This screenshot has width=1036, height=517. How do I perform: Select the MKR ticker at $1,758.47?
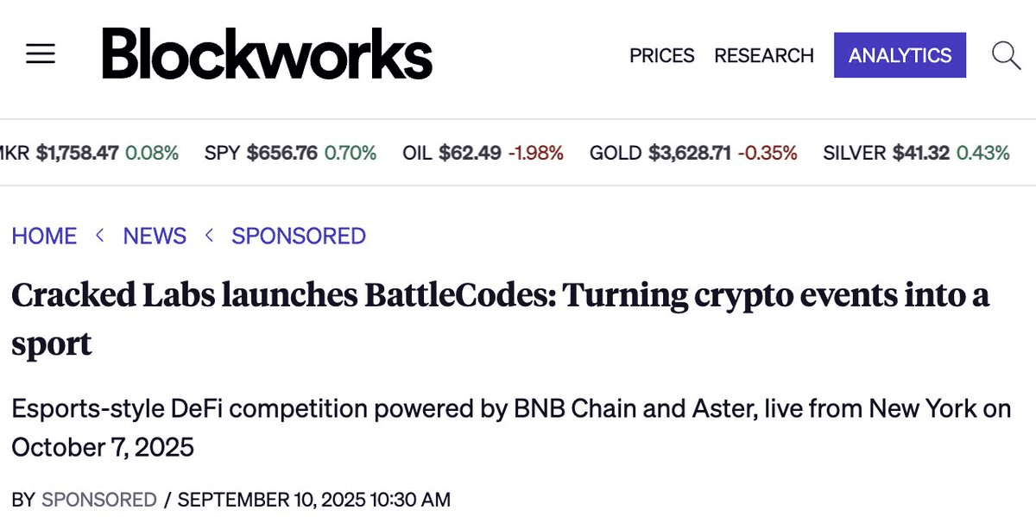pyautogui.click(x=90, y=153)
